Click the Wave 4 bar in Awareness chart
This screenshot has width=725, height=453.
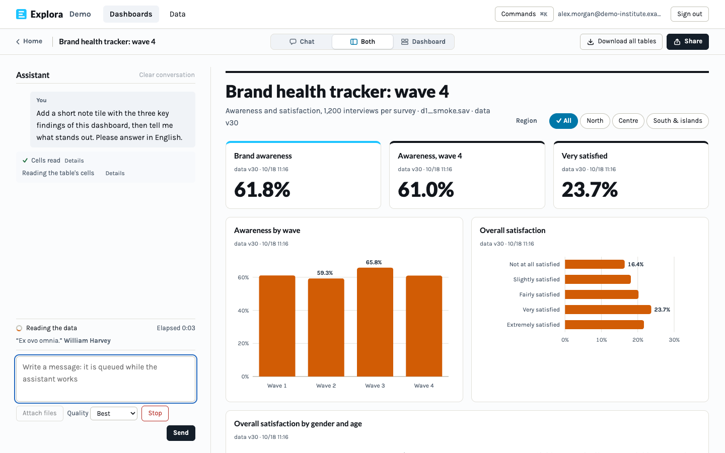coord(424,326)
